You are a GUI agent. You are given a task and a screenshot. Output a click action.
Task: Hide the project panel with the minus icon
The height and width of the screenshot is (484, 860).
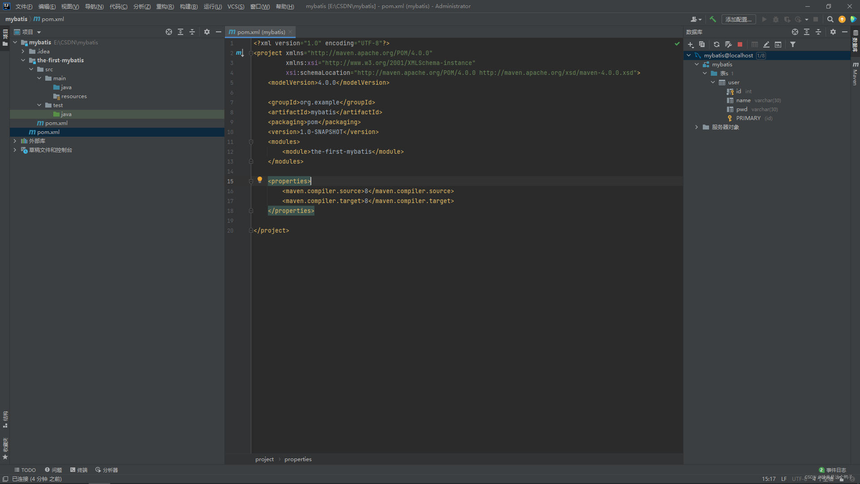click(219, 32)
